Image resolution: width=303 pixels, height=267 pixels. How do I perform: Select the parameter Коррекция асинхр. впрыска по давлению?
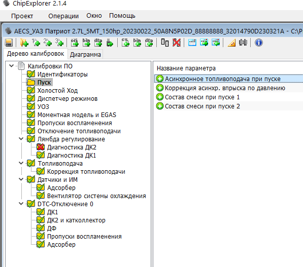(225, 88)
